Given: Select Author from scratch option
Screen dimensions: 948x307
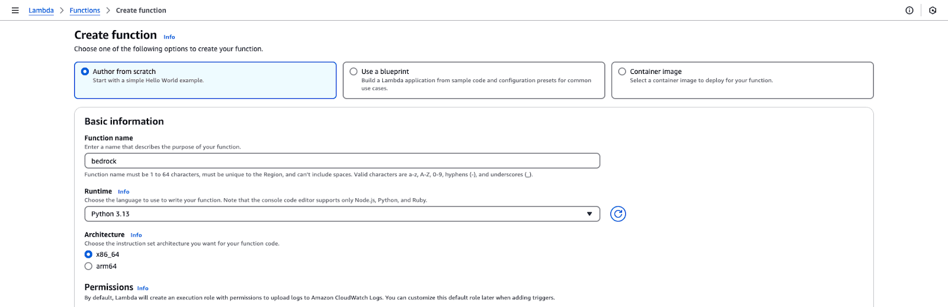Looking at the screenshot, I should coord(85,72).
